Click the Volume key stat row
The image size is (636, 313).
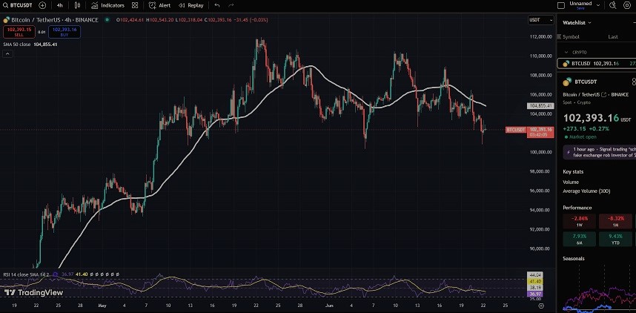(571, 182)
